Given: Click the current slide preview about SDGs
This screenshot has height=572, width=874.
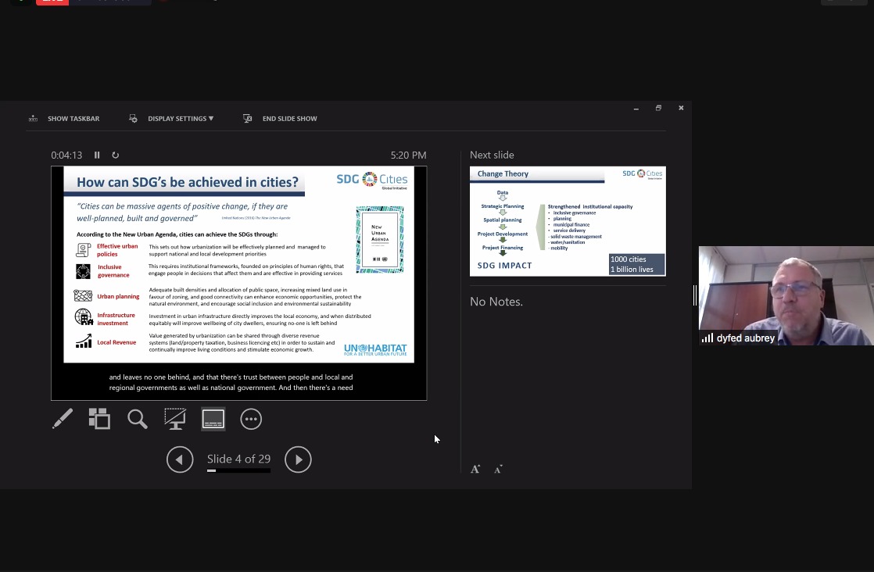Looking at the screenshot, I should tap(238, 265).
